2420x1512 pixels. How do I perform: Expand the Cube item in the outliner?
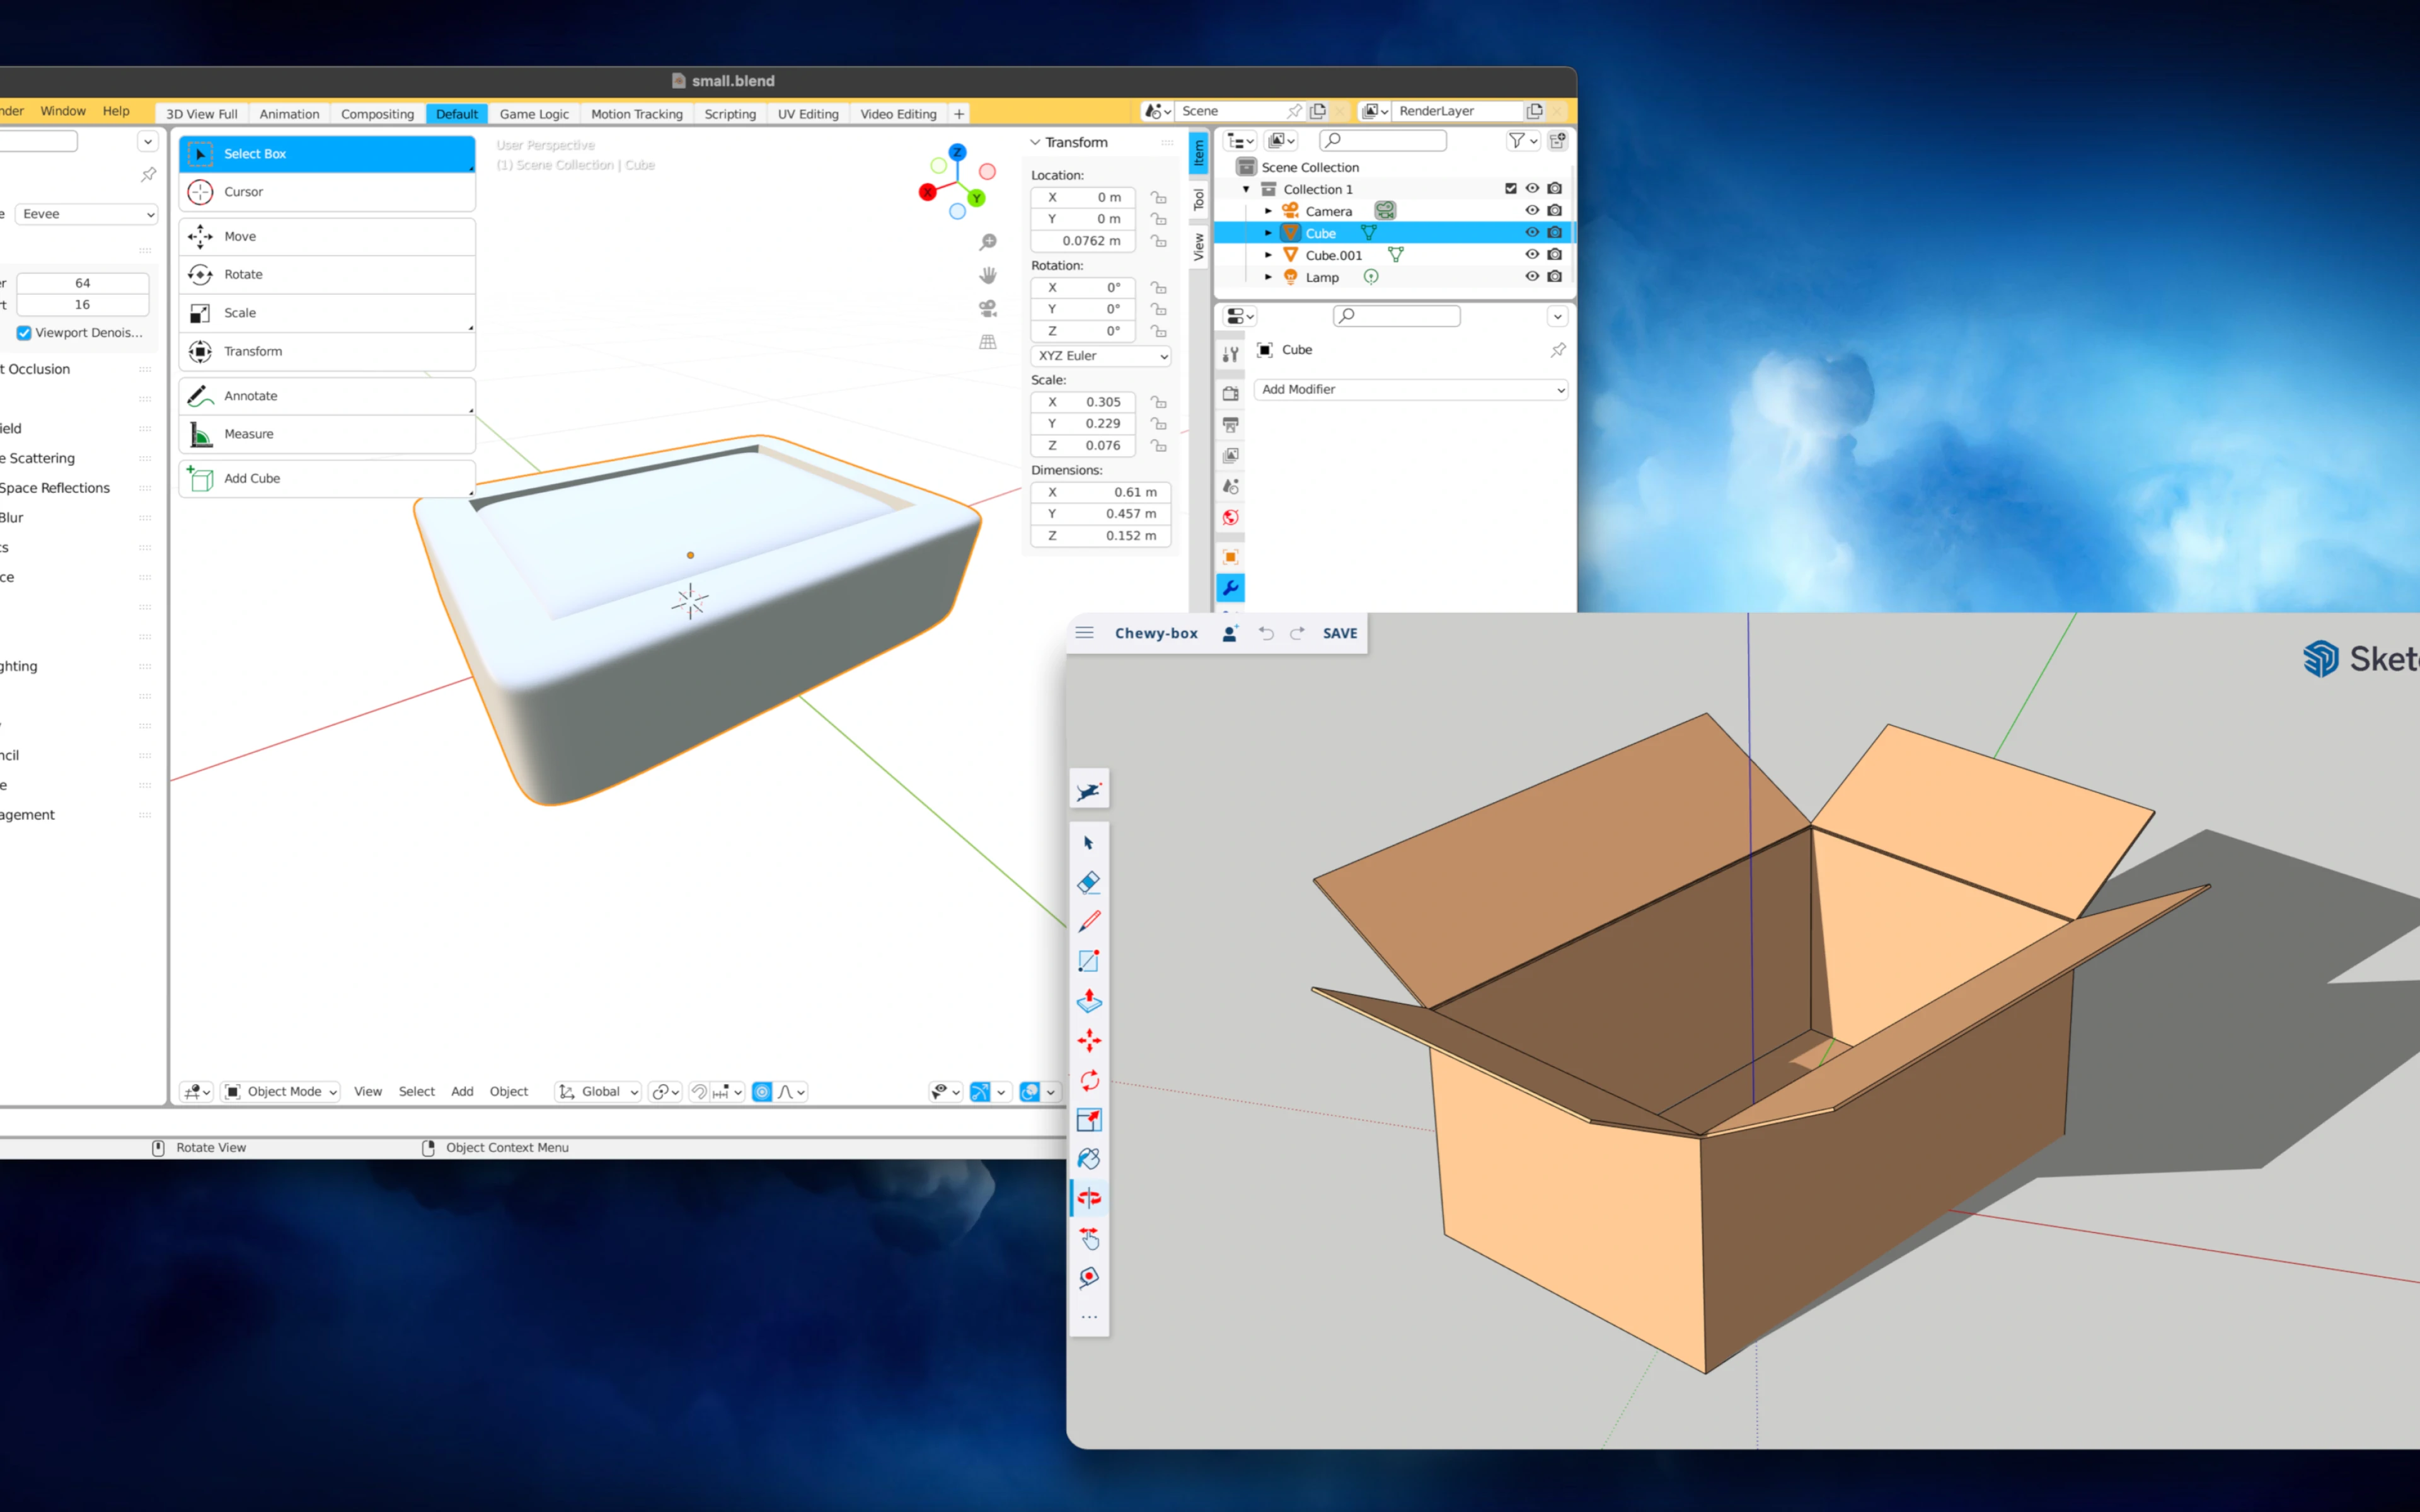1267,232
